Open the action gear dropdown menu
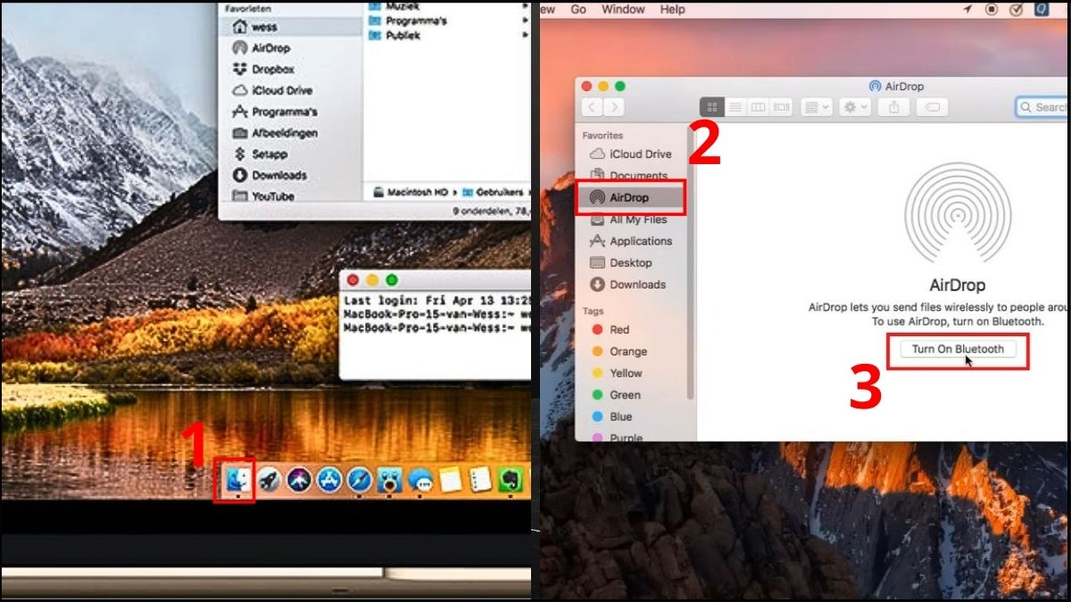1071x602 pixels. tap(853, 107)
